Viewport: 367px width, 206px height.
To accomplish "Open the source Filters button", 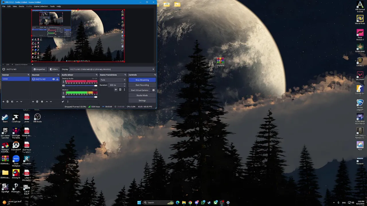I will pyautogui.click(x=54, y=69).
